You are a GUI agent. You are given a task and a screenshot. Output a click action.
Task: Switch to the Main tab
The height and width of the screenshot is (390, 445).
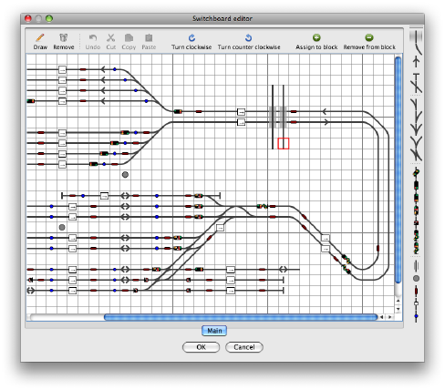[x=214, y=331]
